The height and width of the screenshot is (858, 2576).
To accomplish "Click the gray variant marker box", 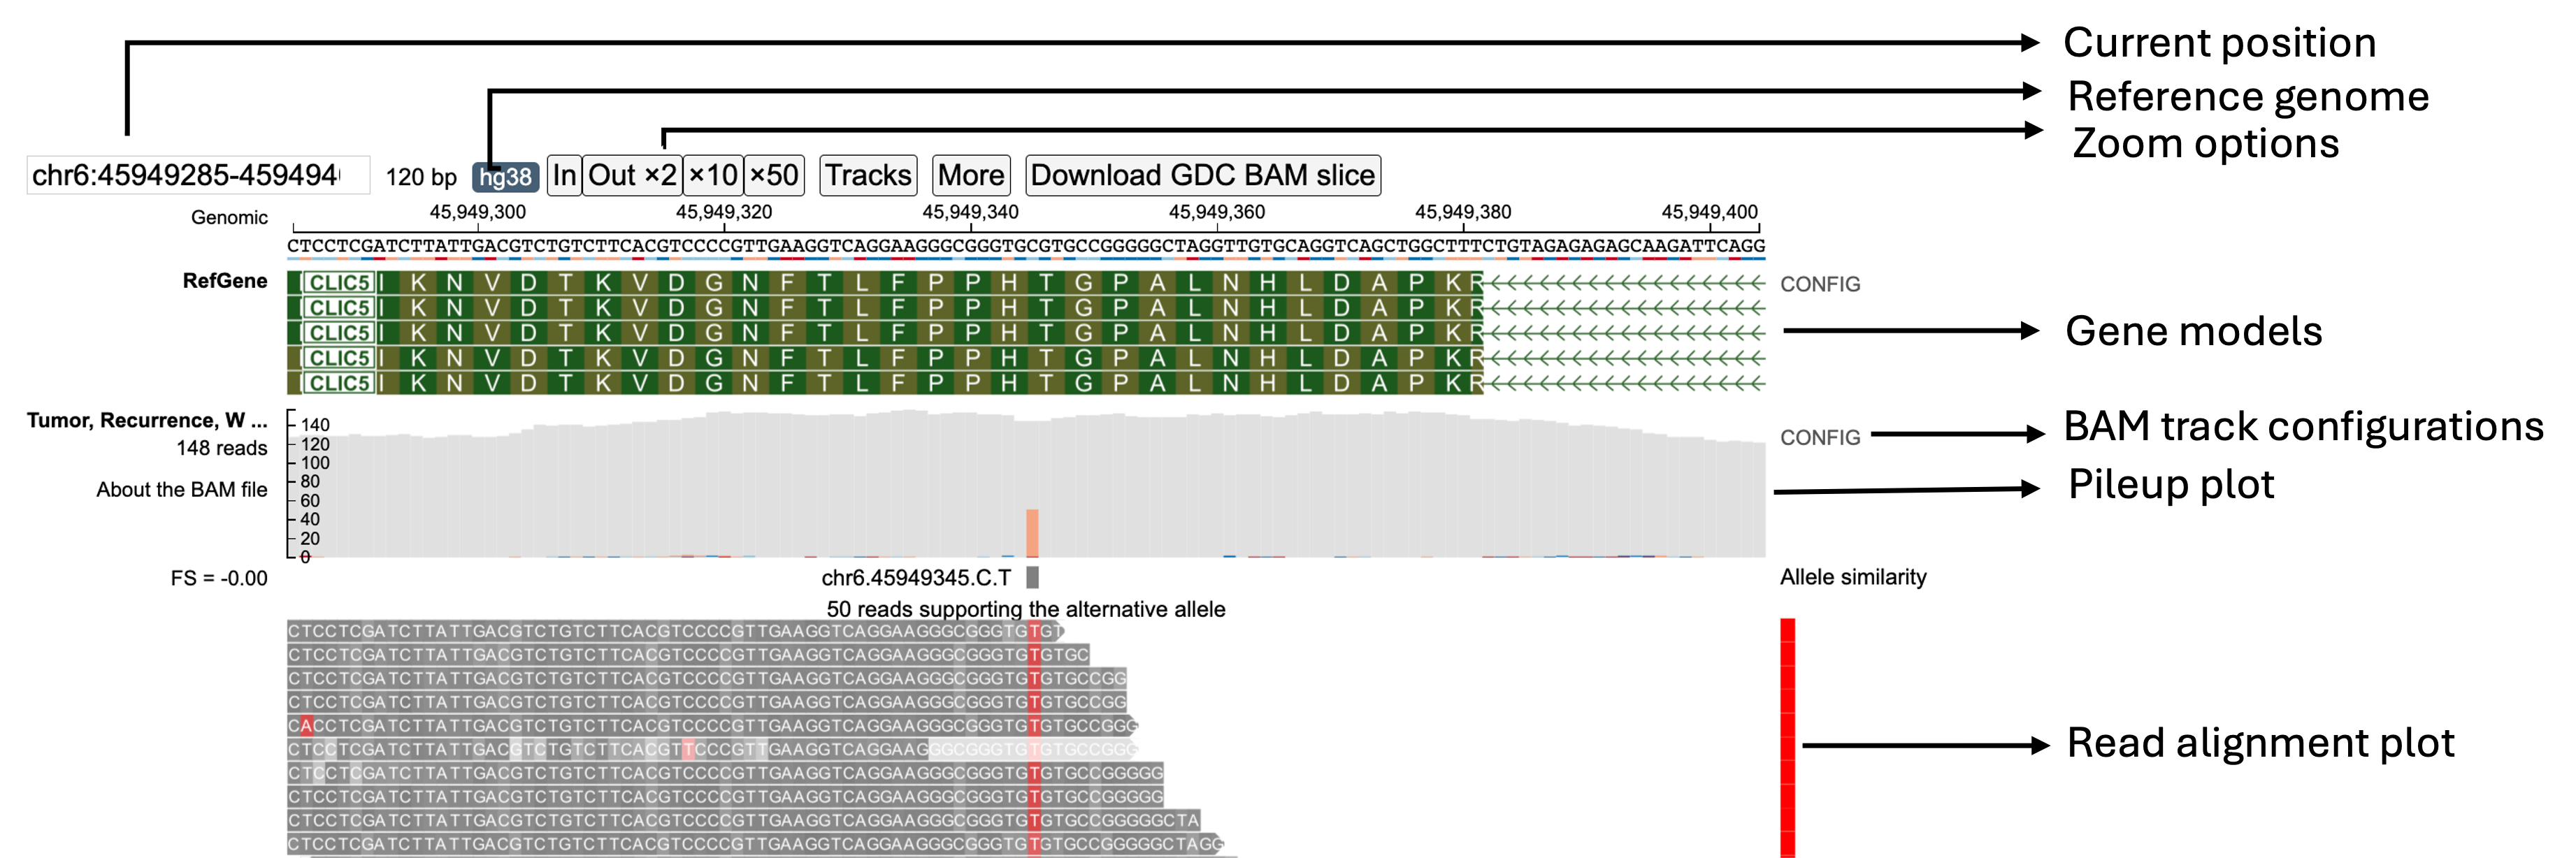I will point(1032,578).
